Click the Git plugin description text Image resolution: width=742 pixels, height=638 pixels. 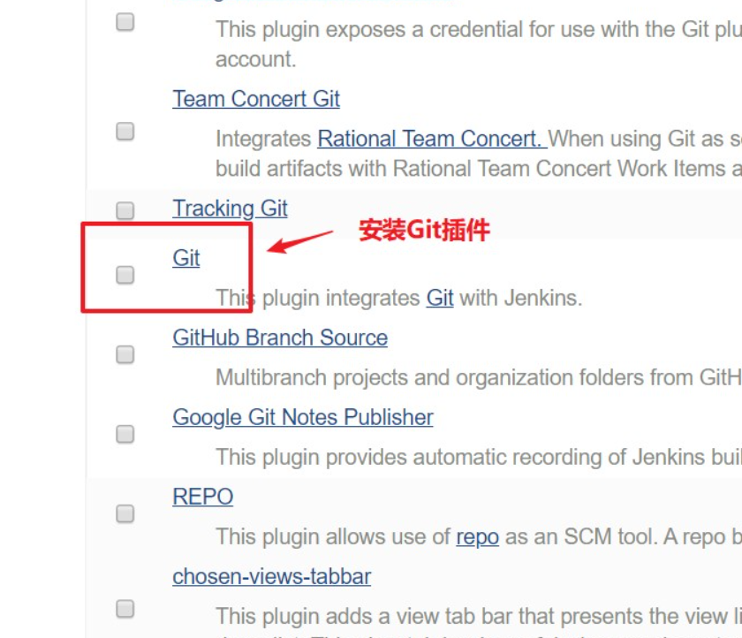pos(399,298)
